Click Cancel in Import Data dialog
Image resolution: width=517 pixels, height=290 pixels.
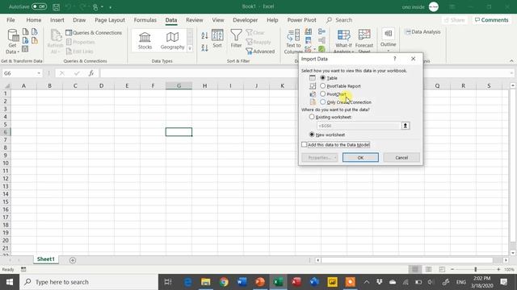point(401,158)
